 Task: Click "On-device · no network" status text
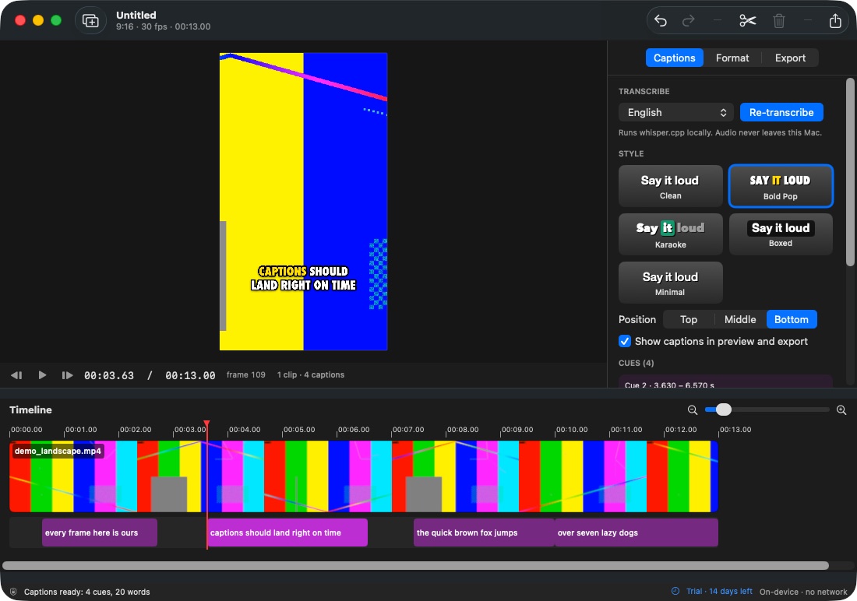(803, 592)
